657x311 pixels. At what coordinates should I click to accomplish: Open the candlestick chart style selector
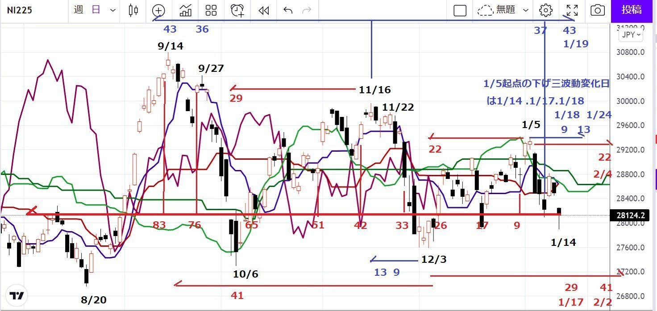[133, 10]
